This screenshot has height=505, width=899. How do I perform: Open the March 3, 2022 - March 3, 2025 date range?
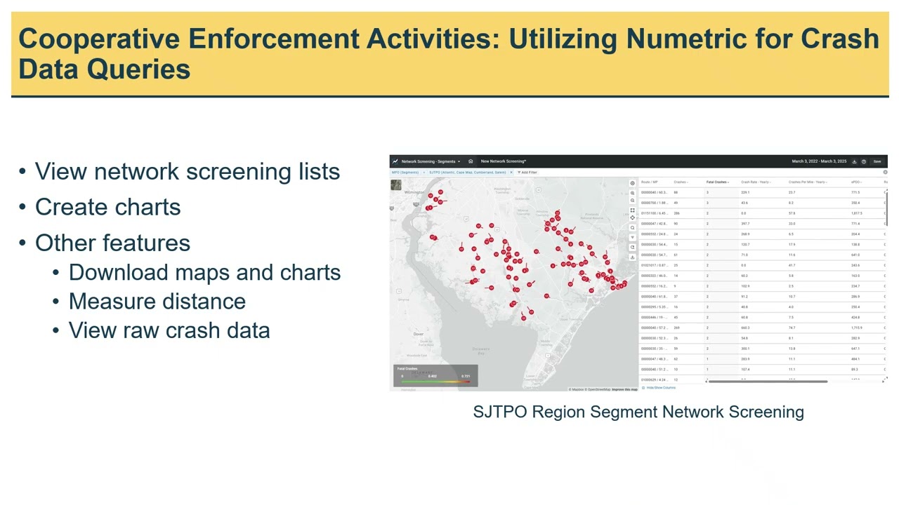click(819, 161)
